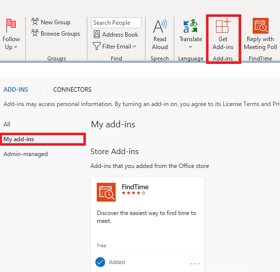The width and height of the screenshot is (280, 272).
Task: Click the 'Free' price label
Action: point(101,246)
